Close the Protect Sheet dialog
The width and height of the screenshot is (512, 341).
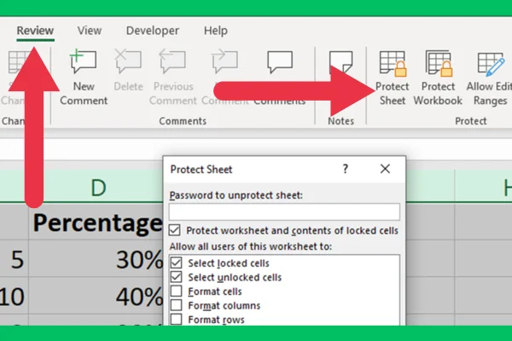click(385, 169)
